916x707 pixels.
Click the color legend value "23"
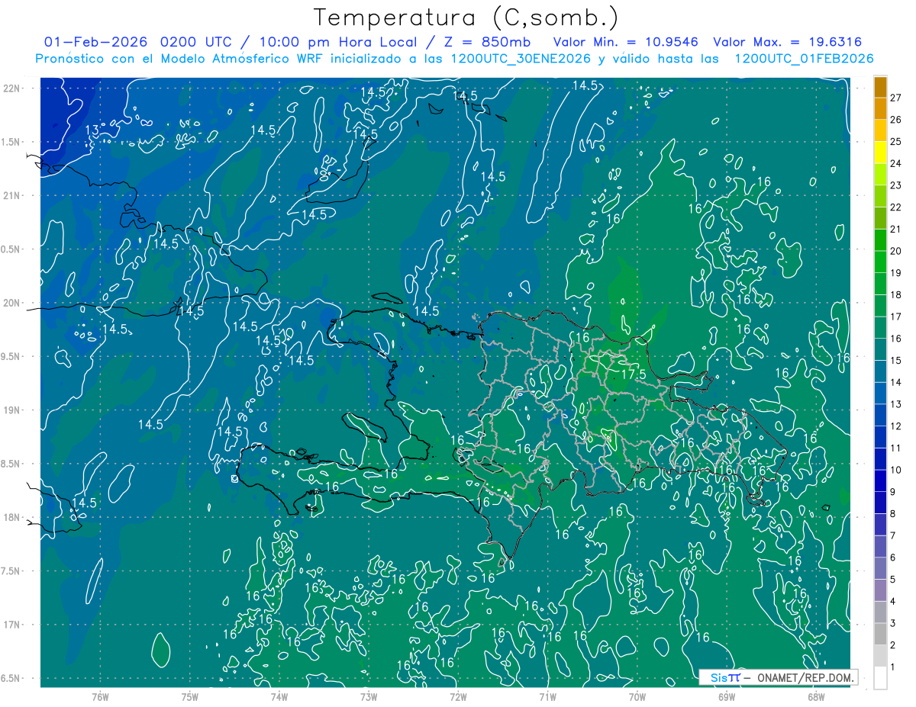895,185
